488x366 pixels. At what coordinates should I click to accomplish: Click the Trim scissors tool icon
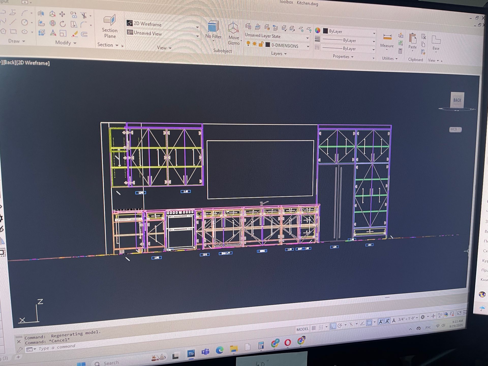[x=84, y=15]
